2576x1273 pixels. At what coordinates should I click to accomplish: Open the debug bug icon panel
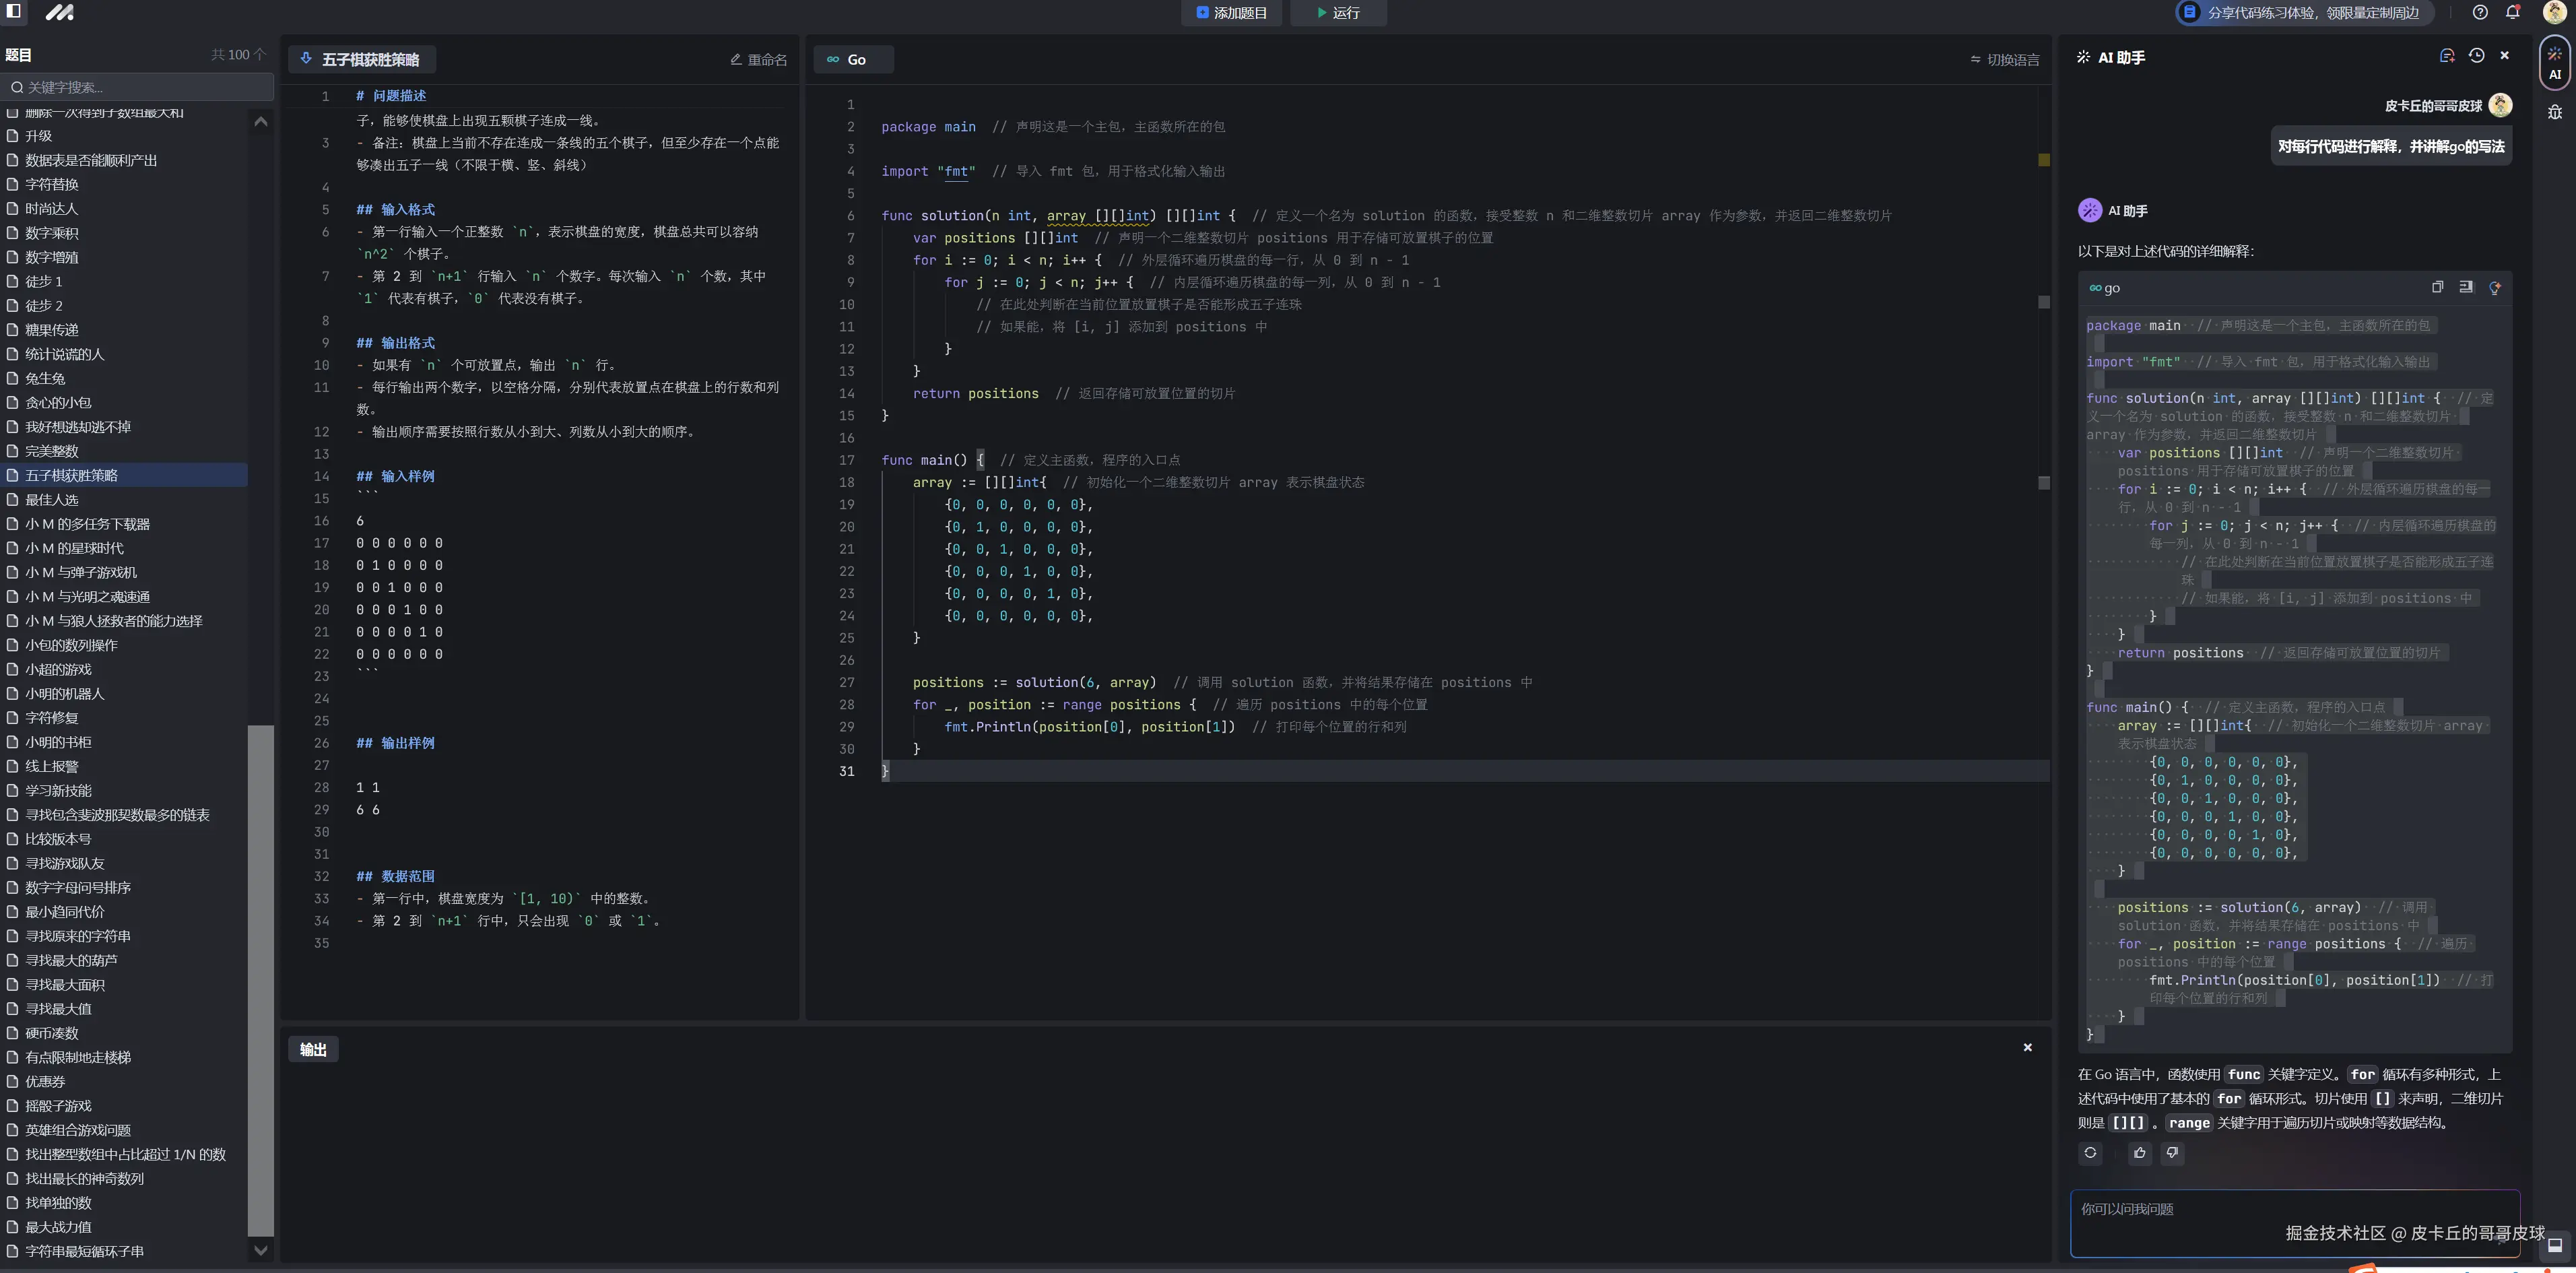(x=2554, y=112)
